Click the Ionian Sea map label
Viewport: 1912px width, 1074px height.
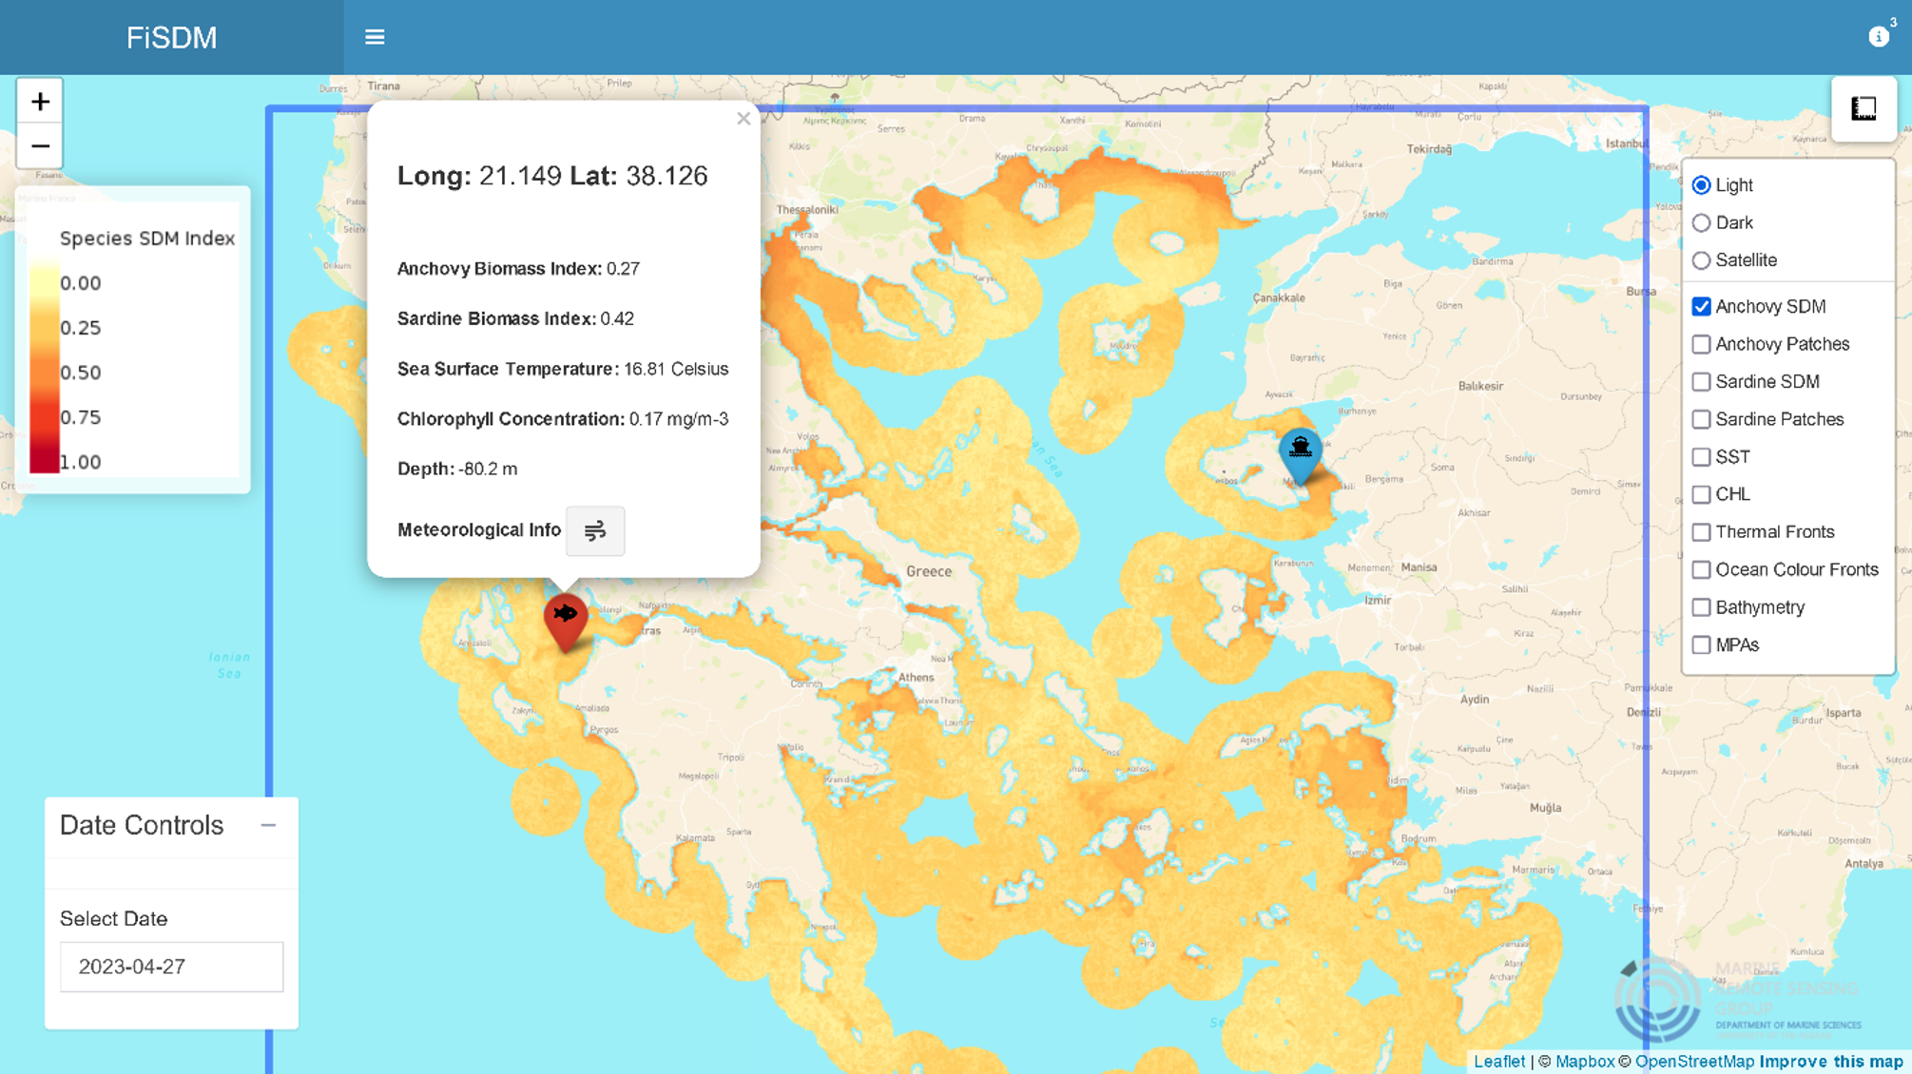coord(229,665)
